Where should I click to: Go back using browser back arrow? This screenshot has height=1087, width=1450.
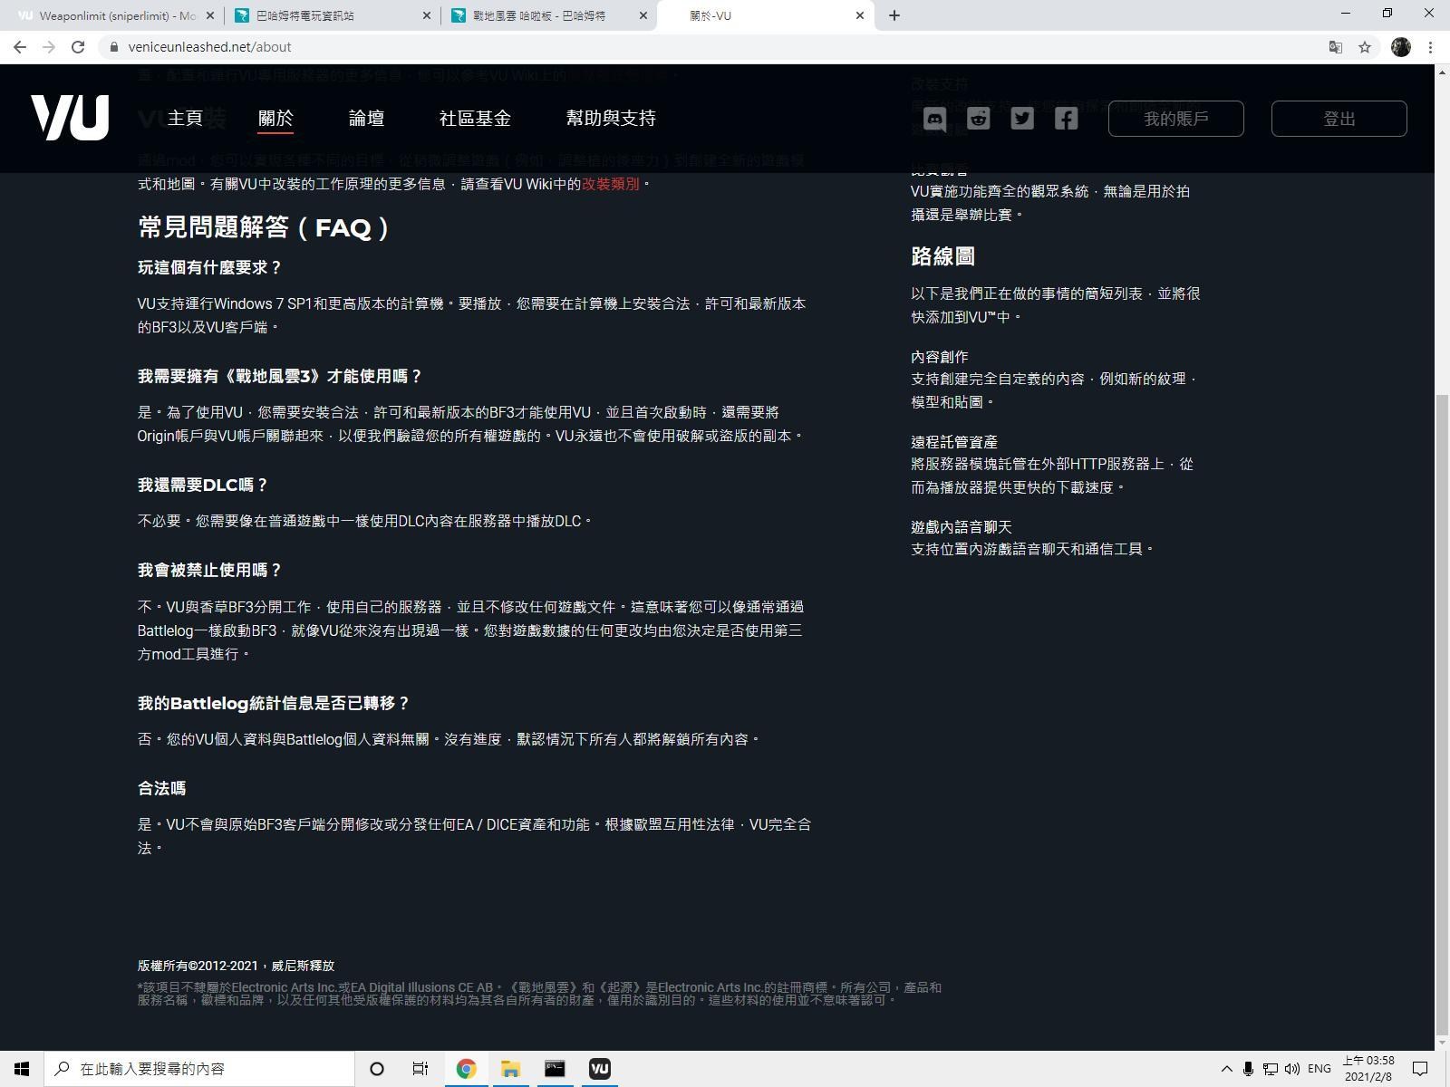(20, 47)
